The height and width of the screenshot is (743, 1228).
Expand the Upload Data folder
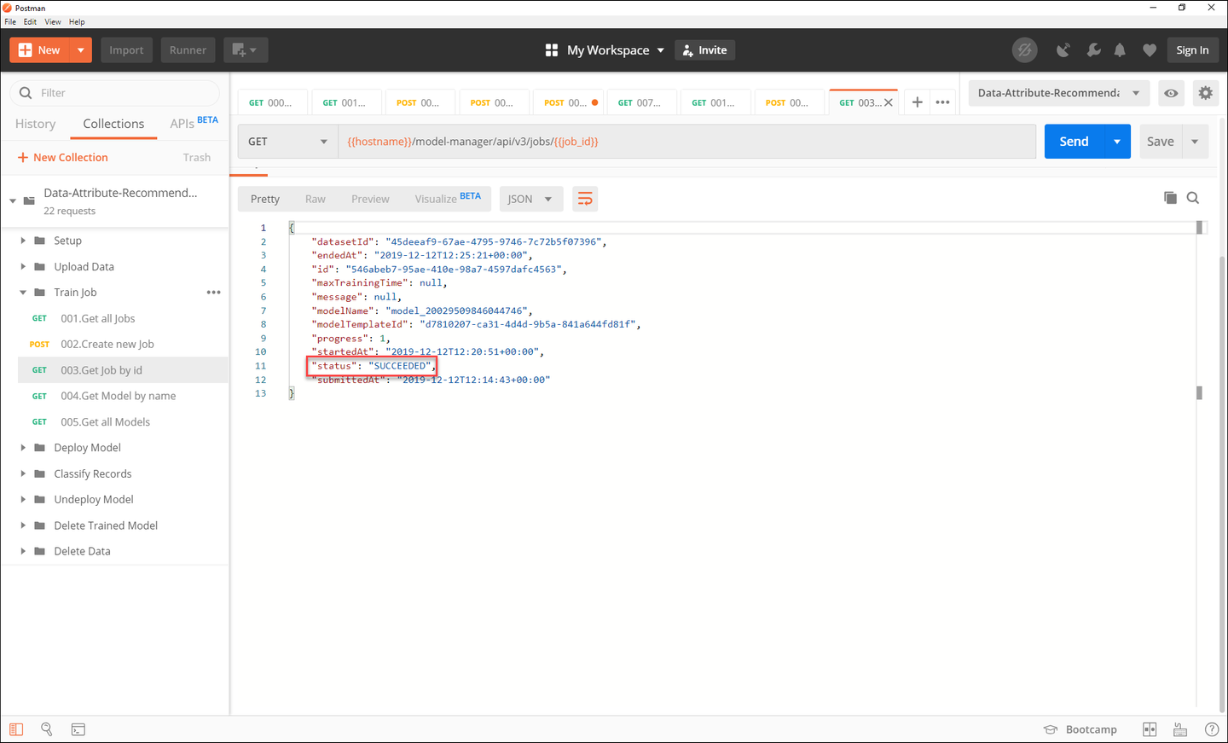23,267
